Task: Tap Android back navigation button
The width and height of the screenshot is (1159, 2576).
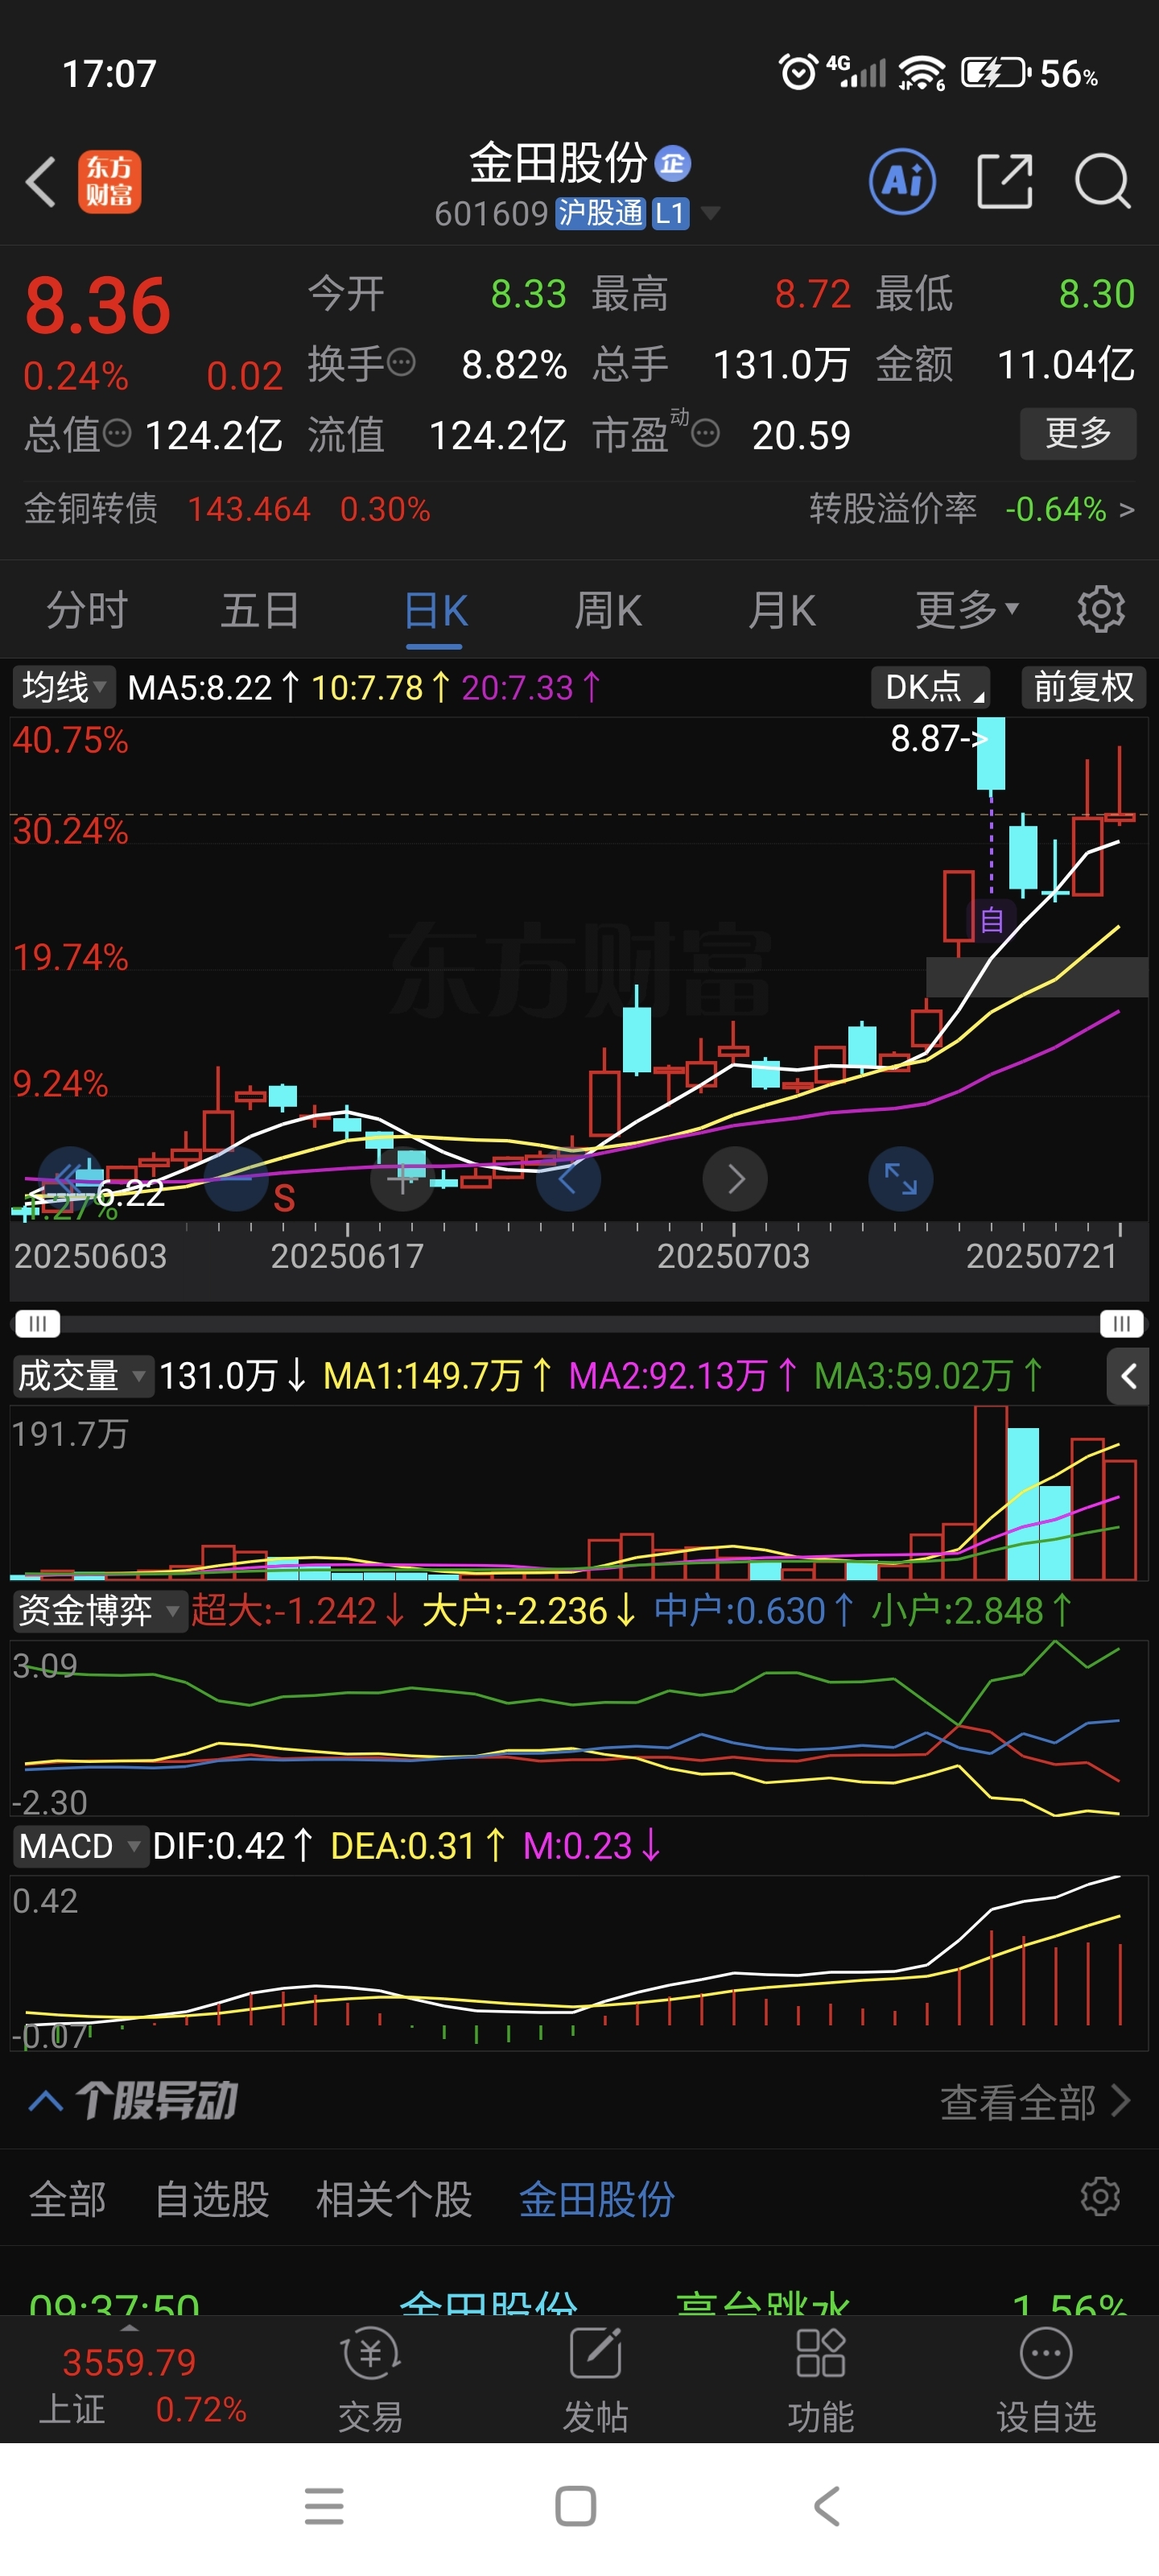Action: [827, 2506]
